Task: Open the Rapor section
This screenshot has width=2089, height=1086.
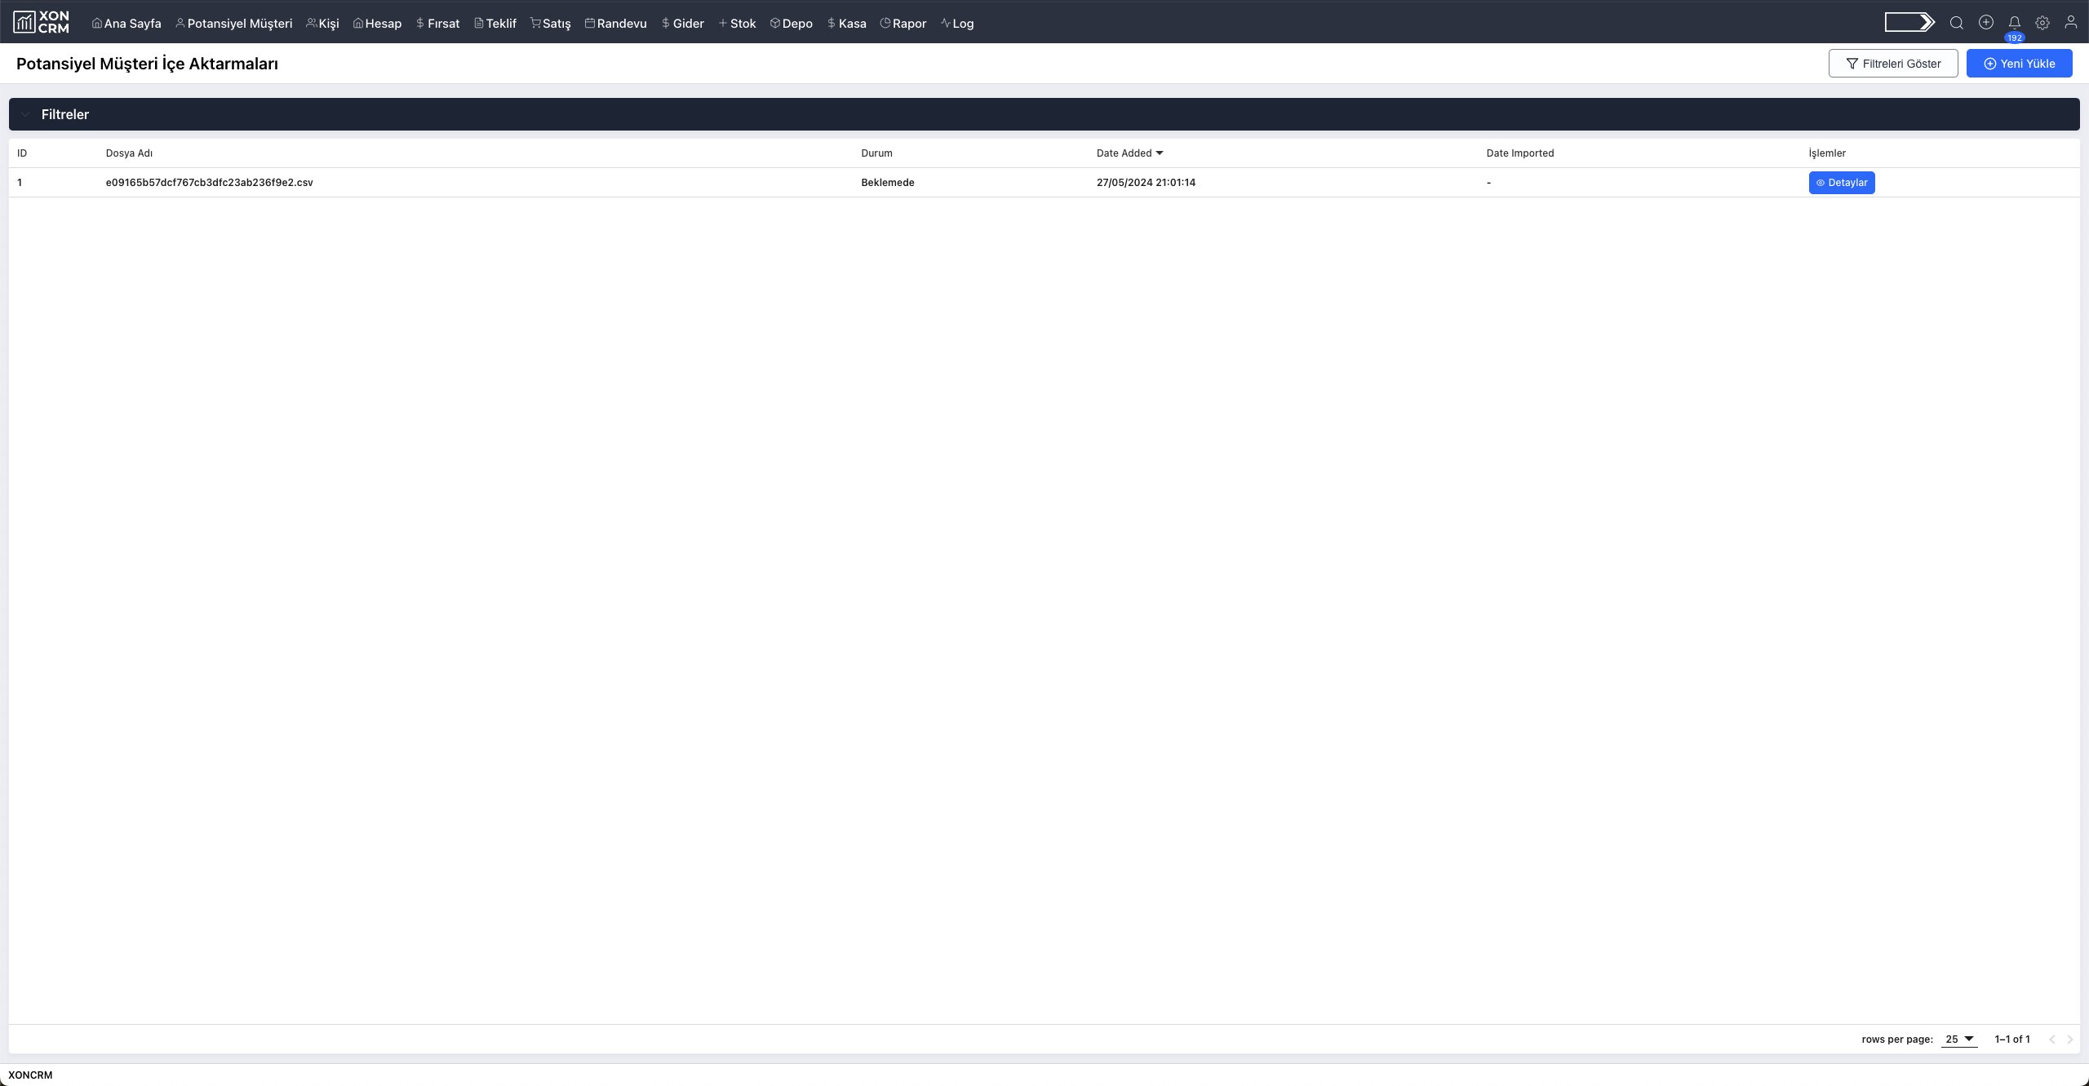Action: click(x=903, y=24)
